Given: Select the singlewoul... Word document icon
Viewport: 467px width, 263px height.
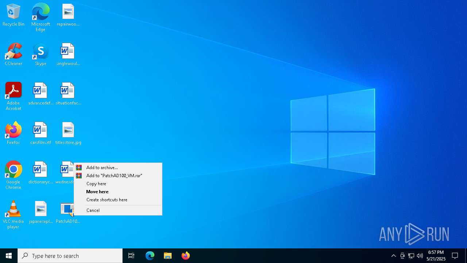Looking at the screenshot, I should tap(68, 55).
